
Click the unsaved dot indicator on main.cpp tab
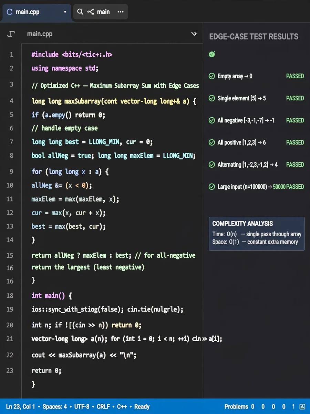click(65, 12)
